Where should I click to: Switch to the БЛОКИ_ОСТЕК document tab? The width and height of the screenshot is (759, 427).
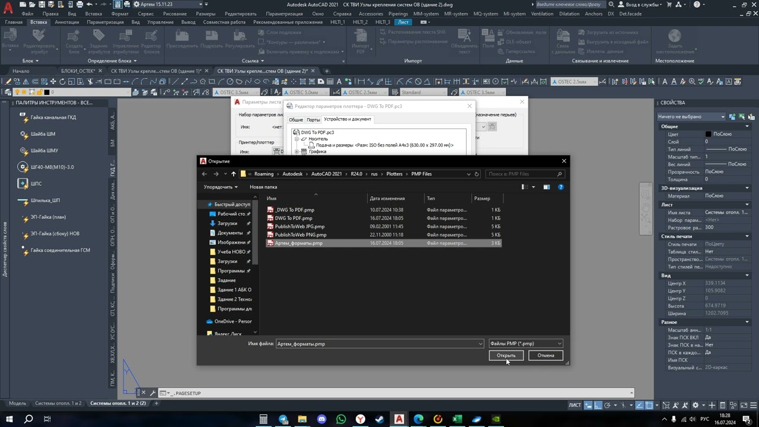tap(78, 71)
